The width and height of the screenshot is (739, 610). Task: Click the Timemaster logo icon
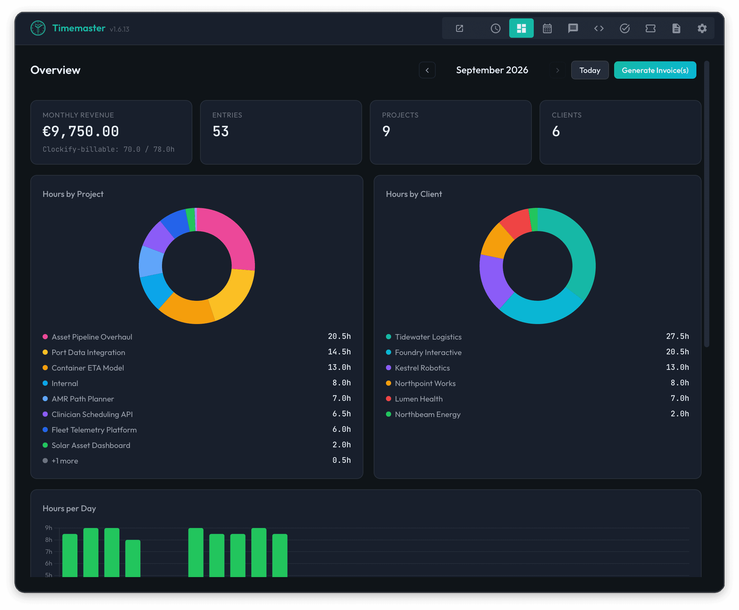pyautogui.click(x=38, y=28)
